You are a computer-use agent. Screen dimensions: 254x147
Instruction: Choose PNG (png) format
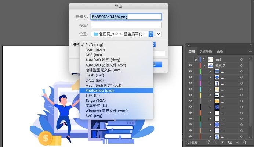point(116,44)
